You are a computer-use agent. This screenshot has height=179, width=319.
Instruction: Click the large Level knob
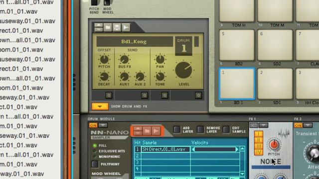[183, 70]
